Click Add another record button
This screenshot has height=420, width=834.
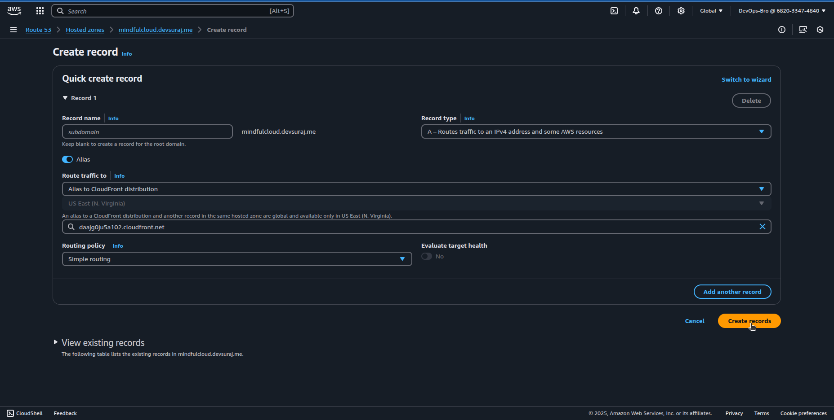coord(732,292)
